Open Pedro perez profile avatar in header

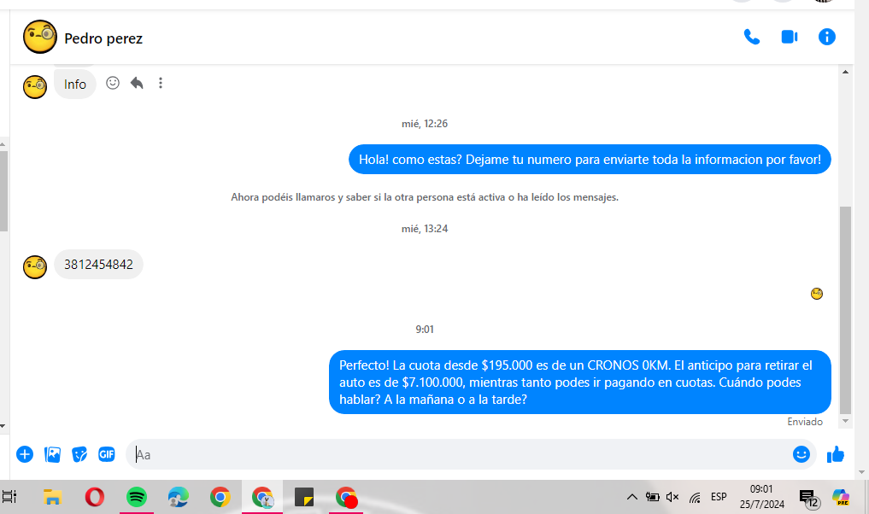click(40, 37)
